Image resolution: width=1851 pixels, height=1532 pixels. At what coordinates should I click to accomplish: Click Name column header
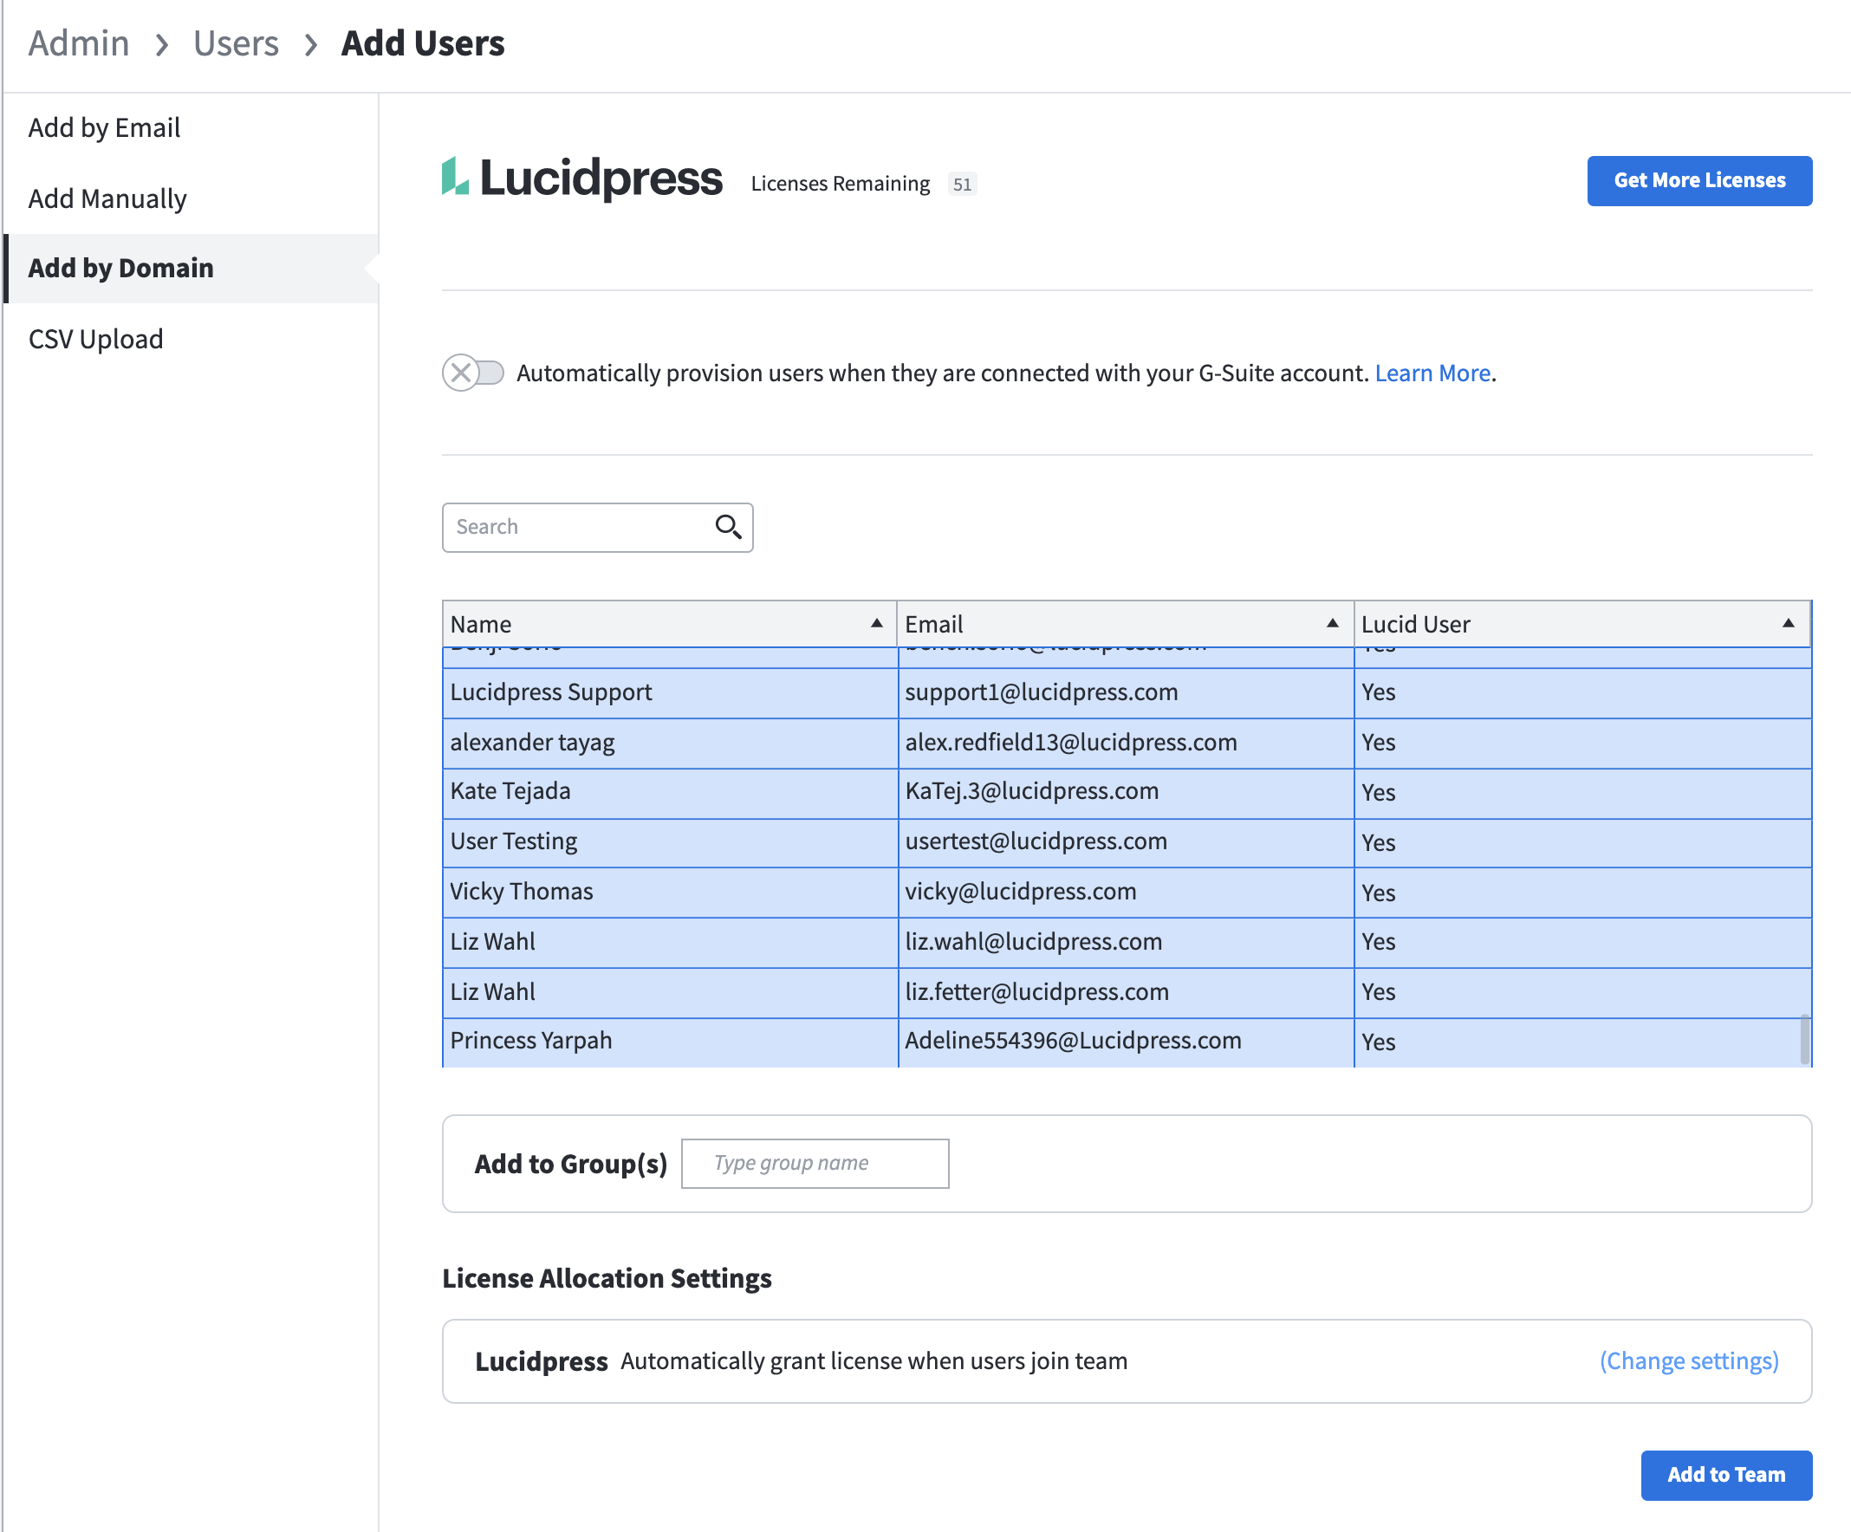[x=669, y=624]
